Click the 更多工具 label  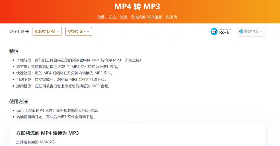point(17,32)
